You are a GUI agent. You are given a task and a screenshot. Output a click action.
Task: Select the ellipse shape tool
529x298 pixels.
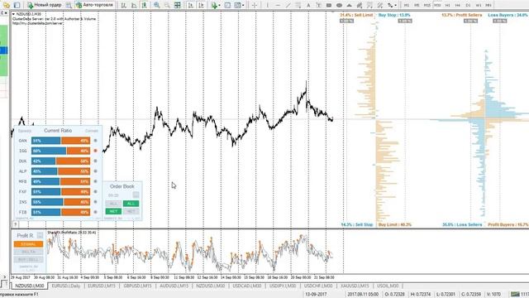tap(339, 5)
